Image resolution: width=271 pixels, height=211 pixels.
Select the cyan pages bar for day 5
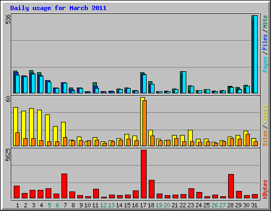(49, 88)
